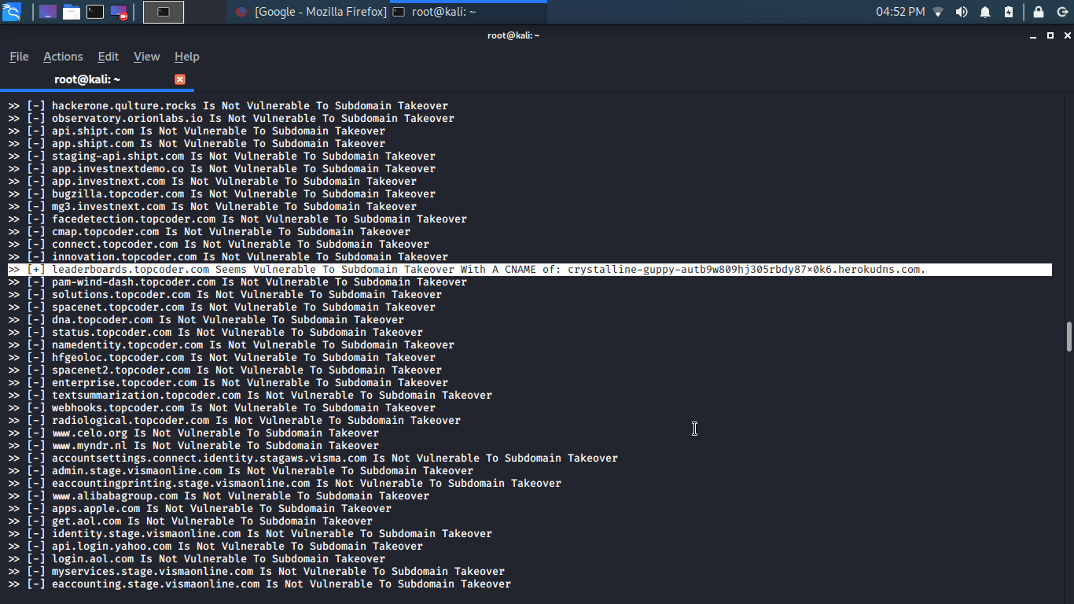Select the highlighted workspace switcher box
Screen dimensions: 1074x604
164,12
